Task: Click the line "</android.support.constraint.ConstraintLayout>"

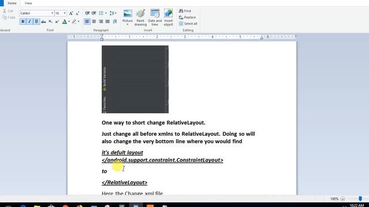Action: (x=163, y=160)
